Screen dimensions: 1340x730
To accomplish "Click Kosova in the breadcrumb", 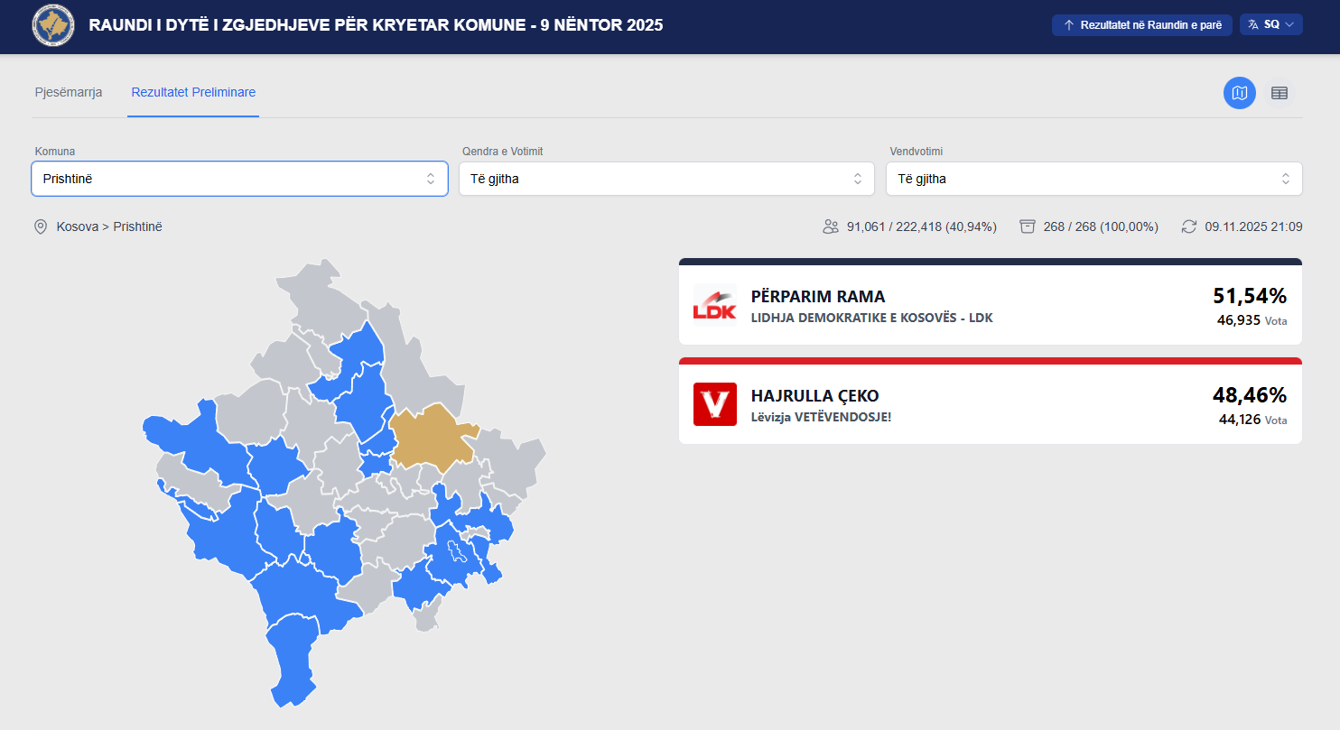I will click(x=77, y=226).
